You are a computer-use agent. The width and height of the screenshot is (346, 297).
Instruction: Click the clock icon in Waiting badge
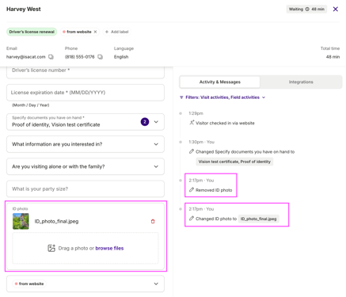pos(307,9)
